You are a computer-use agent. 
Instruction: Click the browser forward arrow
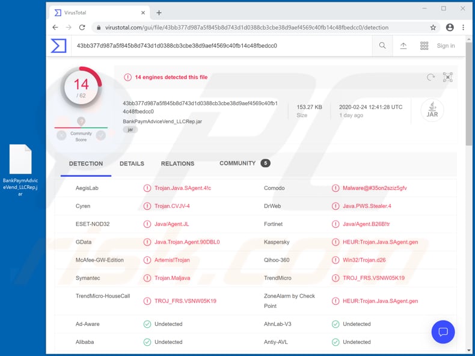[x=69, y=28]
